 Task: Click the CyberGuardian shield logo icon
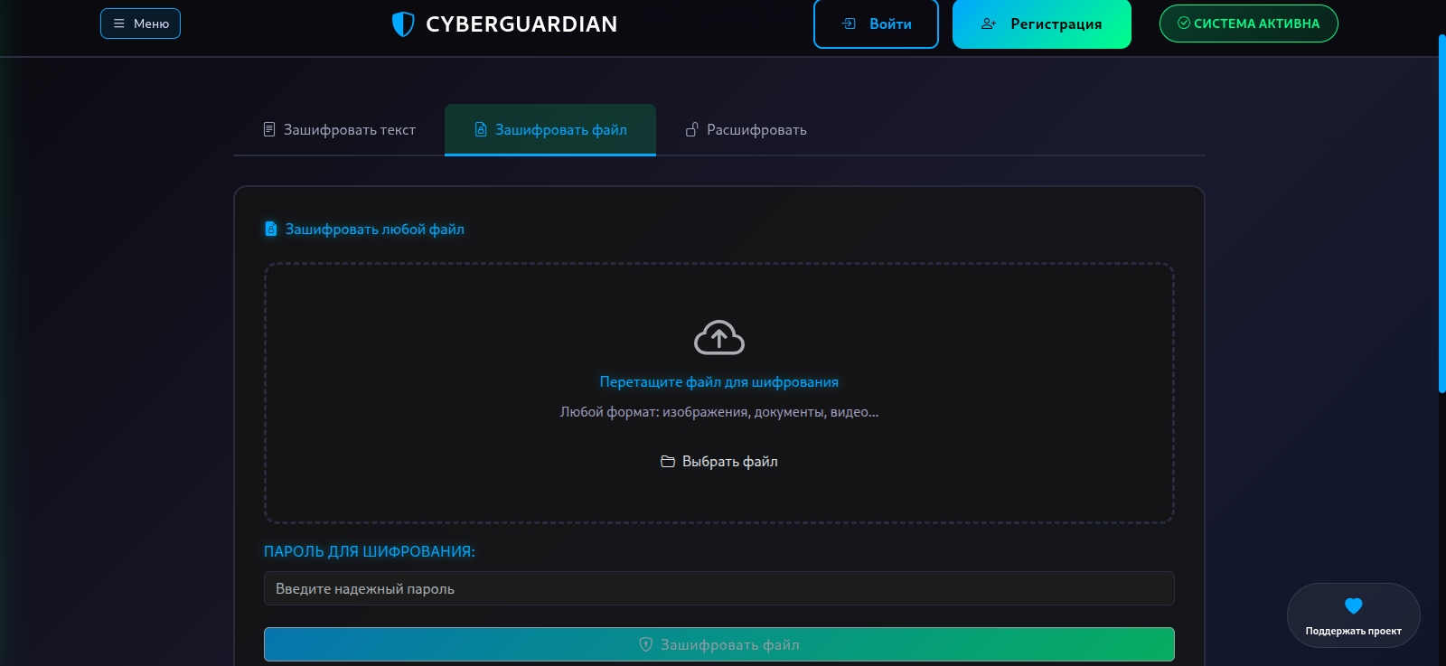tap(403, 24)
